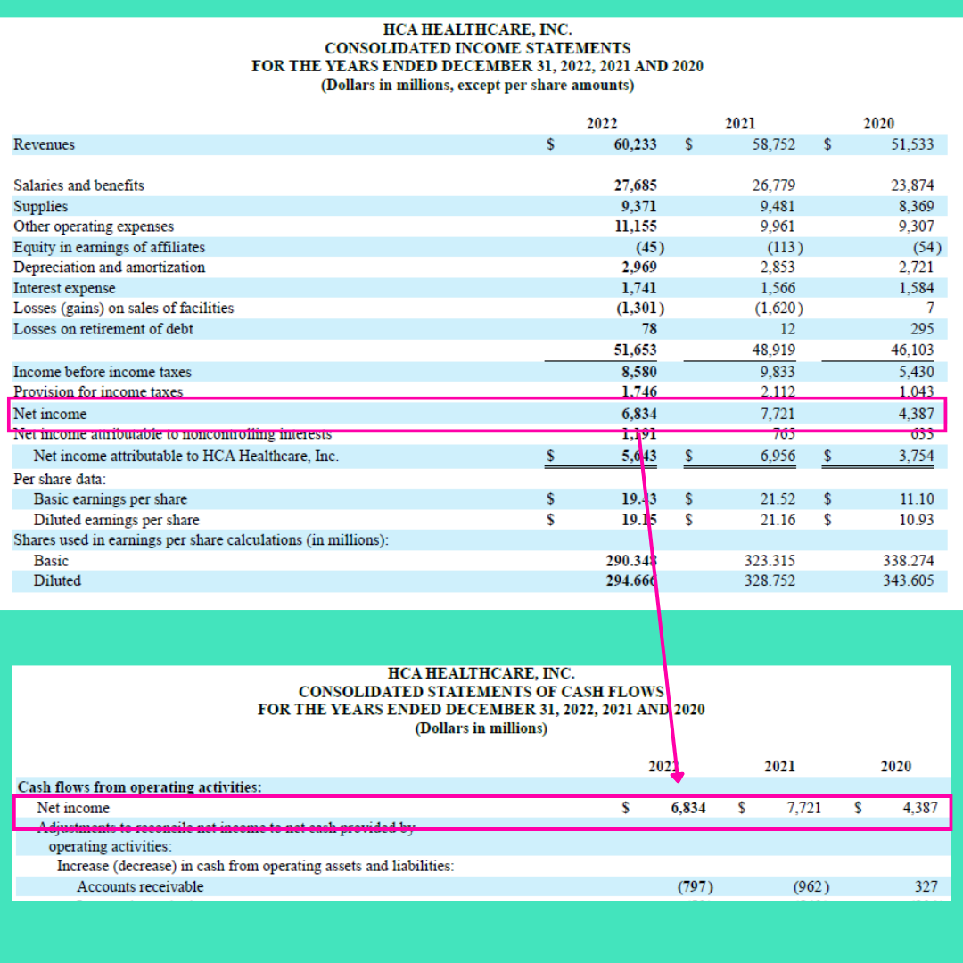The height and width of the screenshot is (963, 963).
Task: Click Income before income taxes label
Action: (103, 372)
